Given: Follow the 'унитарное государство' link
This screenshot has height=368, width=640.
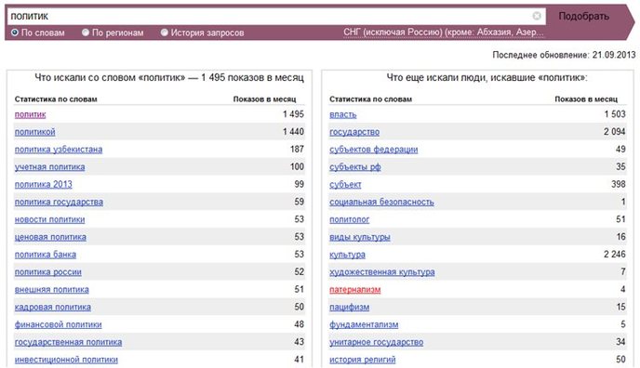Looking at the screenshot, I should tap(377, 342).
